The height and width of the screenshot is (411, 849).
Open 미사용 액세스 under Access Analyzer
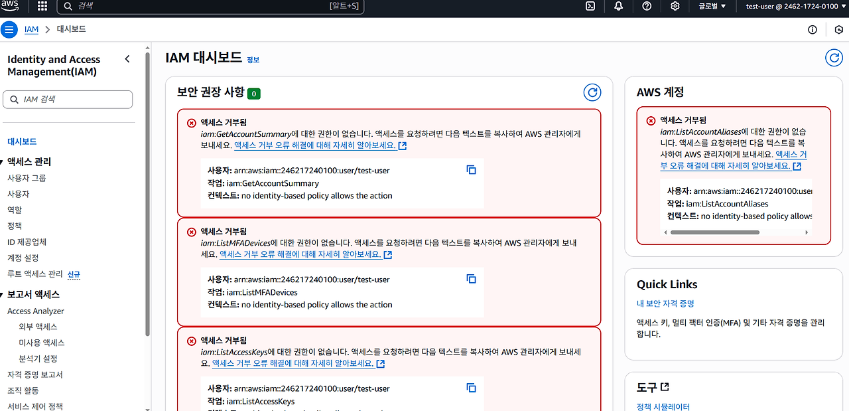click(42, 343)
